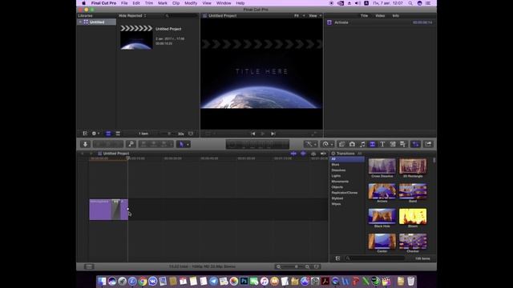Open the Themes browser icon
This screenshot has height=288, width=513.
402,144
